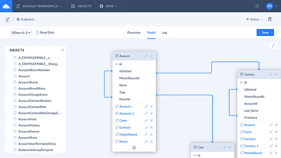Edit the Contact entity header
The width and height of the screenshot is (281, 158).
pyautogui.click(x=271, y=74)
